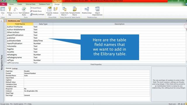Image resolution: width=187 pixels, height=105 pixels.
Task: Click the General properties tab
Action: pos(8,68)
